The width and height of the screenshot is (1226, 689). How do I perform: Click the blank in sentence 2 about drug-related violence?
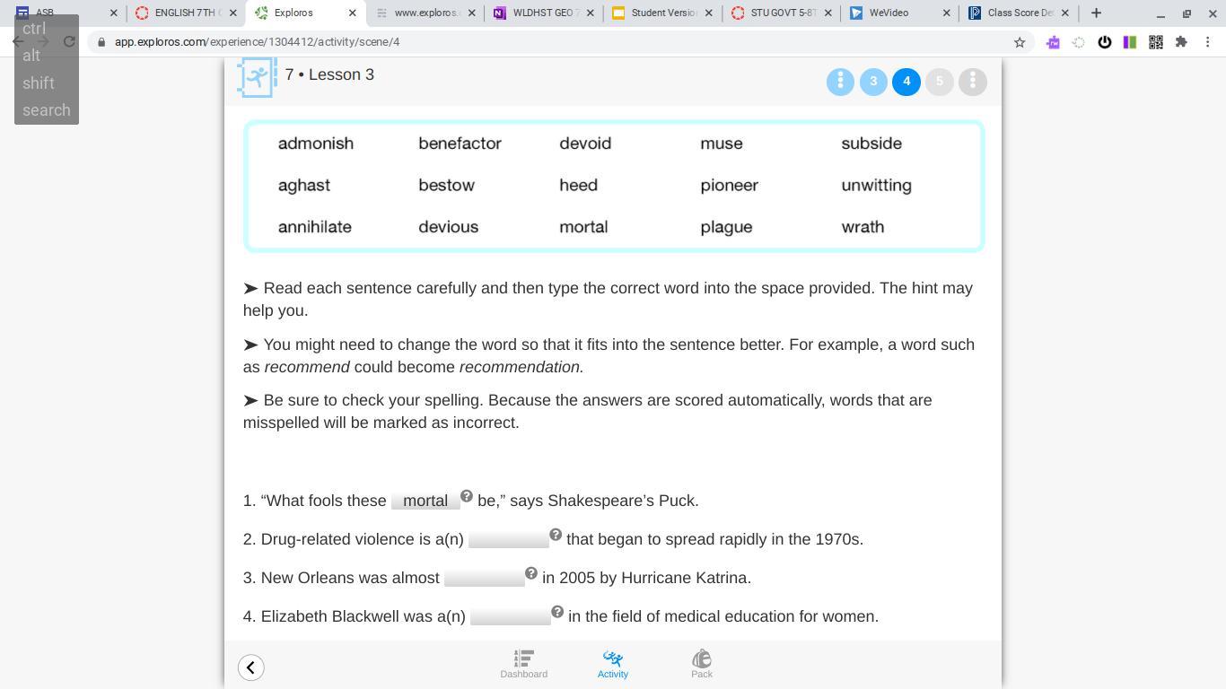coord(508,539)
